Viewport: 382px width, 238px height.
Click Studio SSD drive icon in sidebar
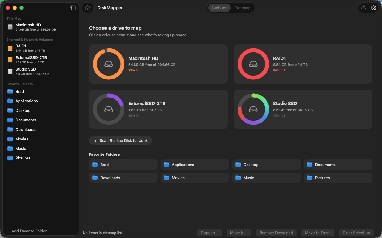(x=10, y=71)
